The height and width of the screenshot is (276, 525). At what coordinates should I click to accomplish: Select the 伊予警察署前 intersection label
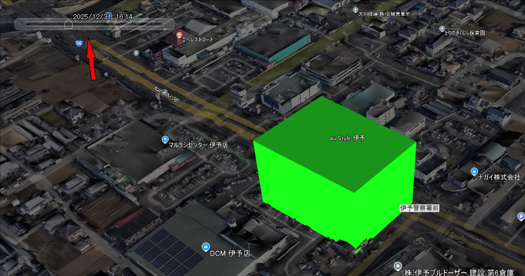(x=420, y=208)
